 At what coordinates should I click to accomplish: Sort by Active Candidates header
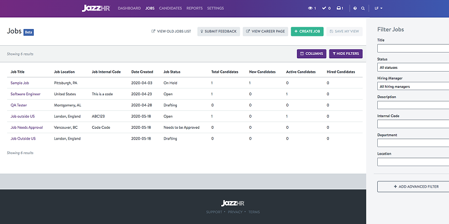pos(301,72)
